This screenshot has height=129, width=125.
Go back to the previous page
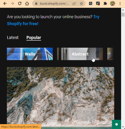point(5,4)
